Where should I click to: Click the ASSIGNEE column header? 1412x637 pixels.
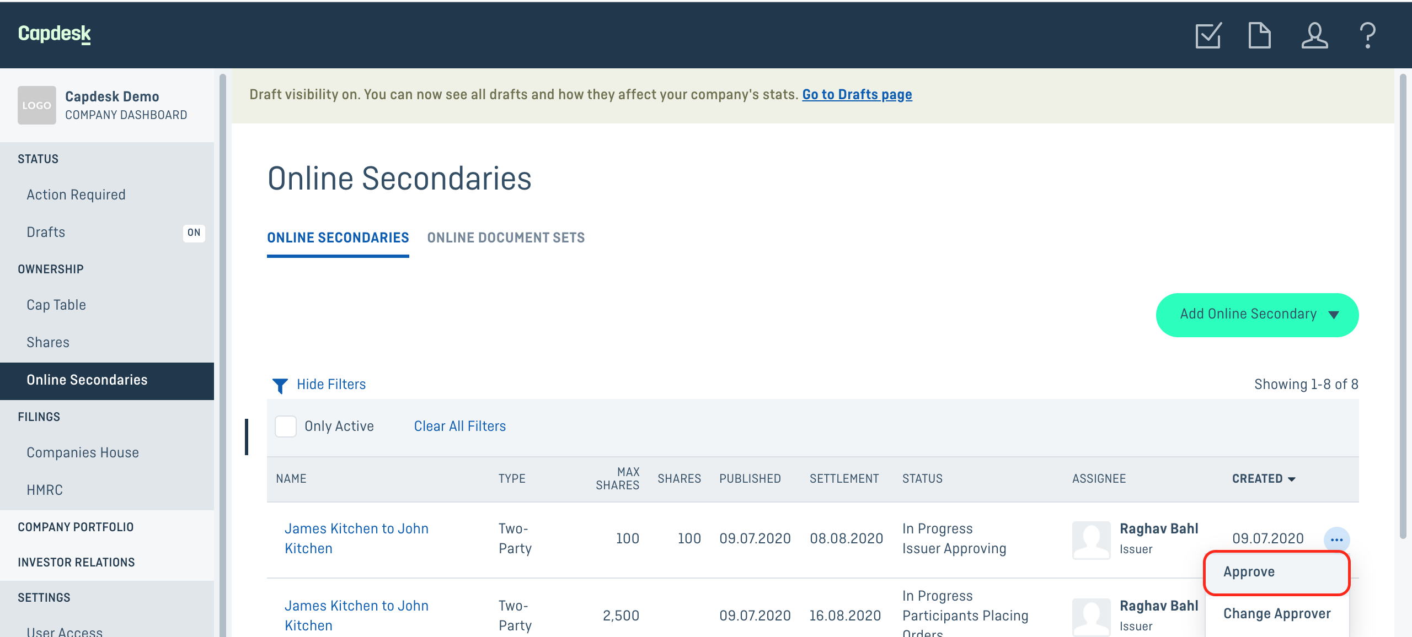(x=1099, y=479)
